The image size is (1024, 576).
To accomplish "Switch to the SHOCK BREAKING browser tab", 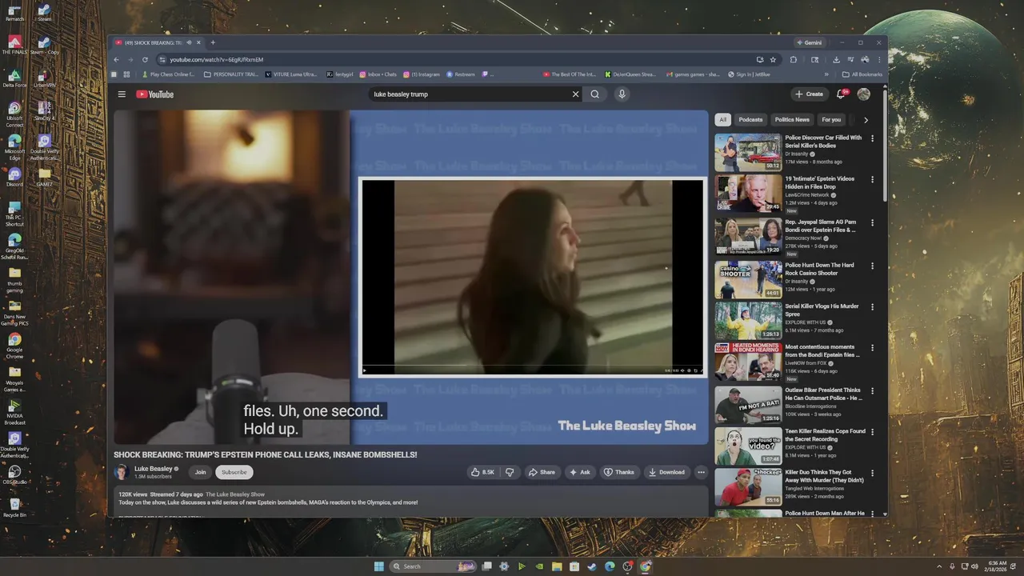I will tap(152, 42).
